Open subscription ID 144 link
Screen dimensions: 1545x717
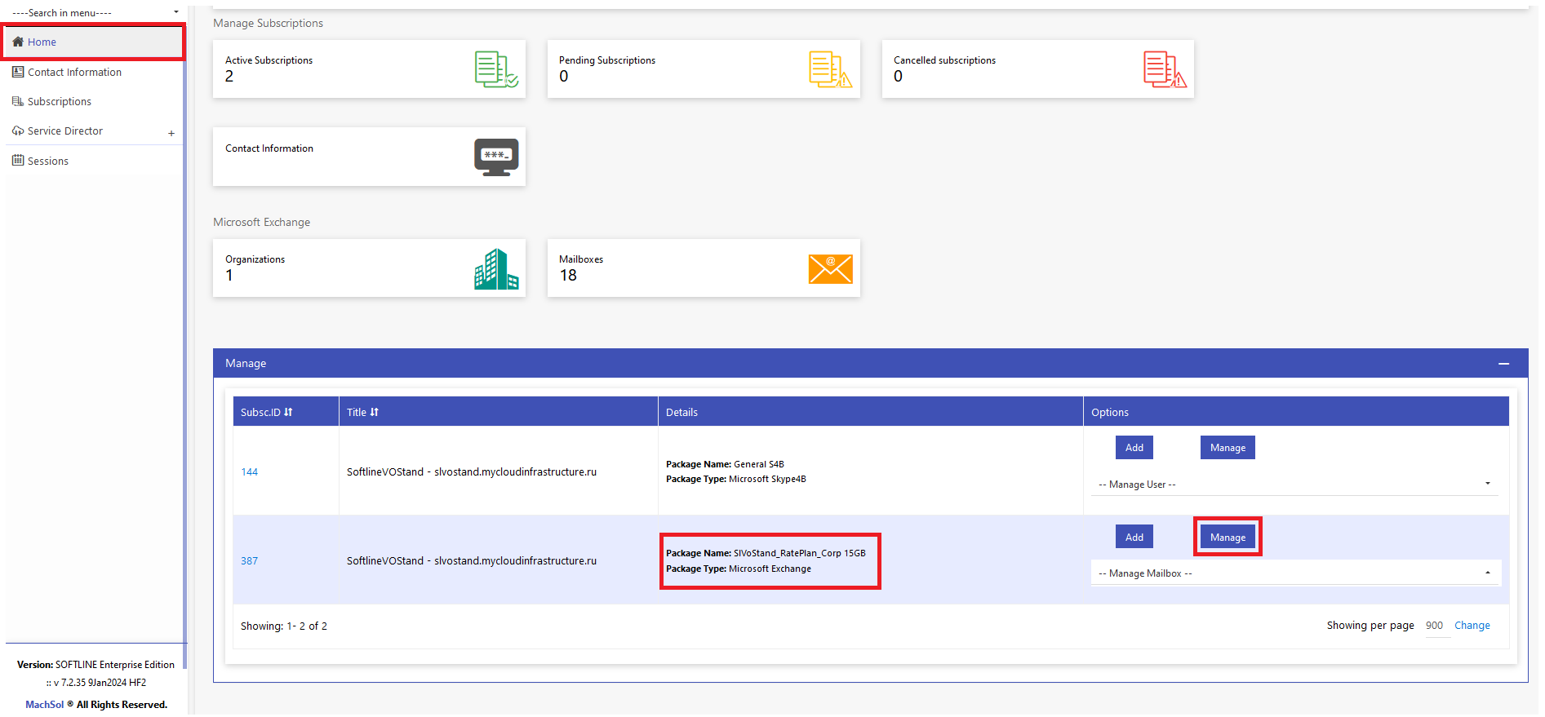249,471
